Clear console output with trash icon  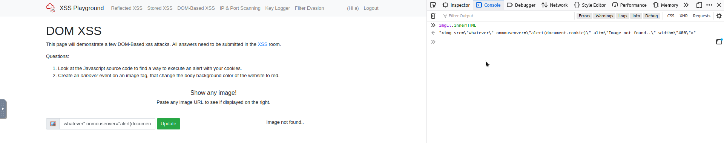pyautogui.click(x=433, y=16)
